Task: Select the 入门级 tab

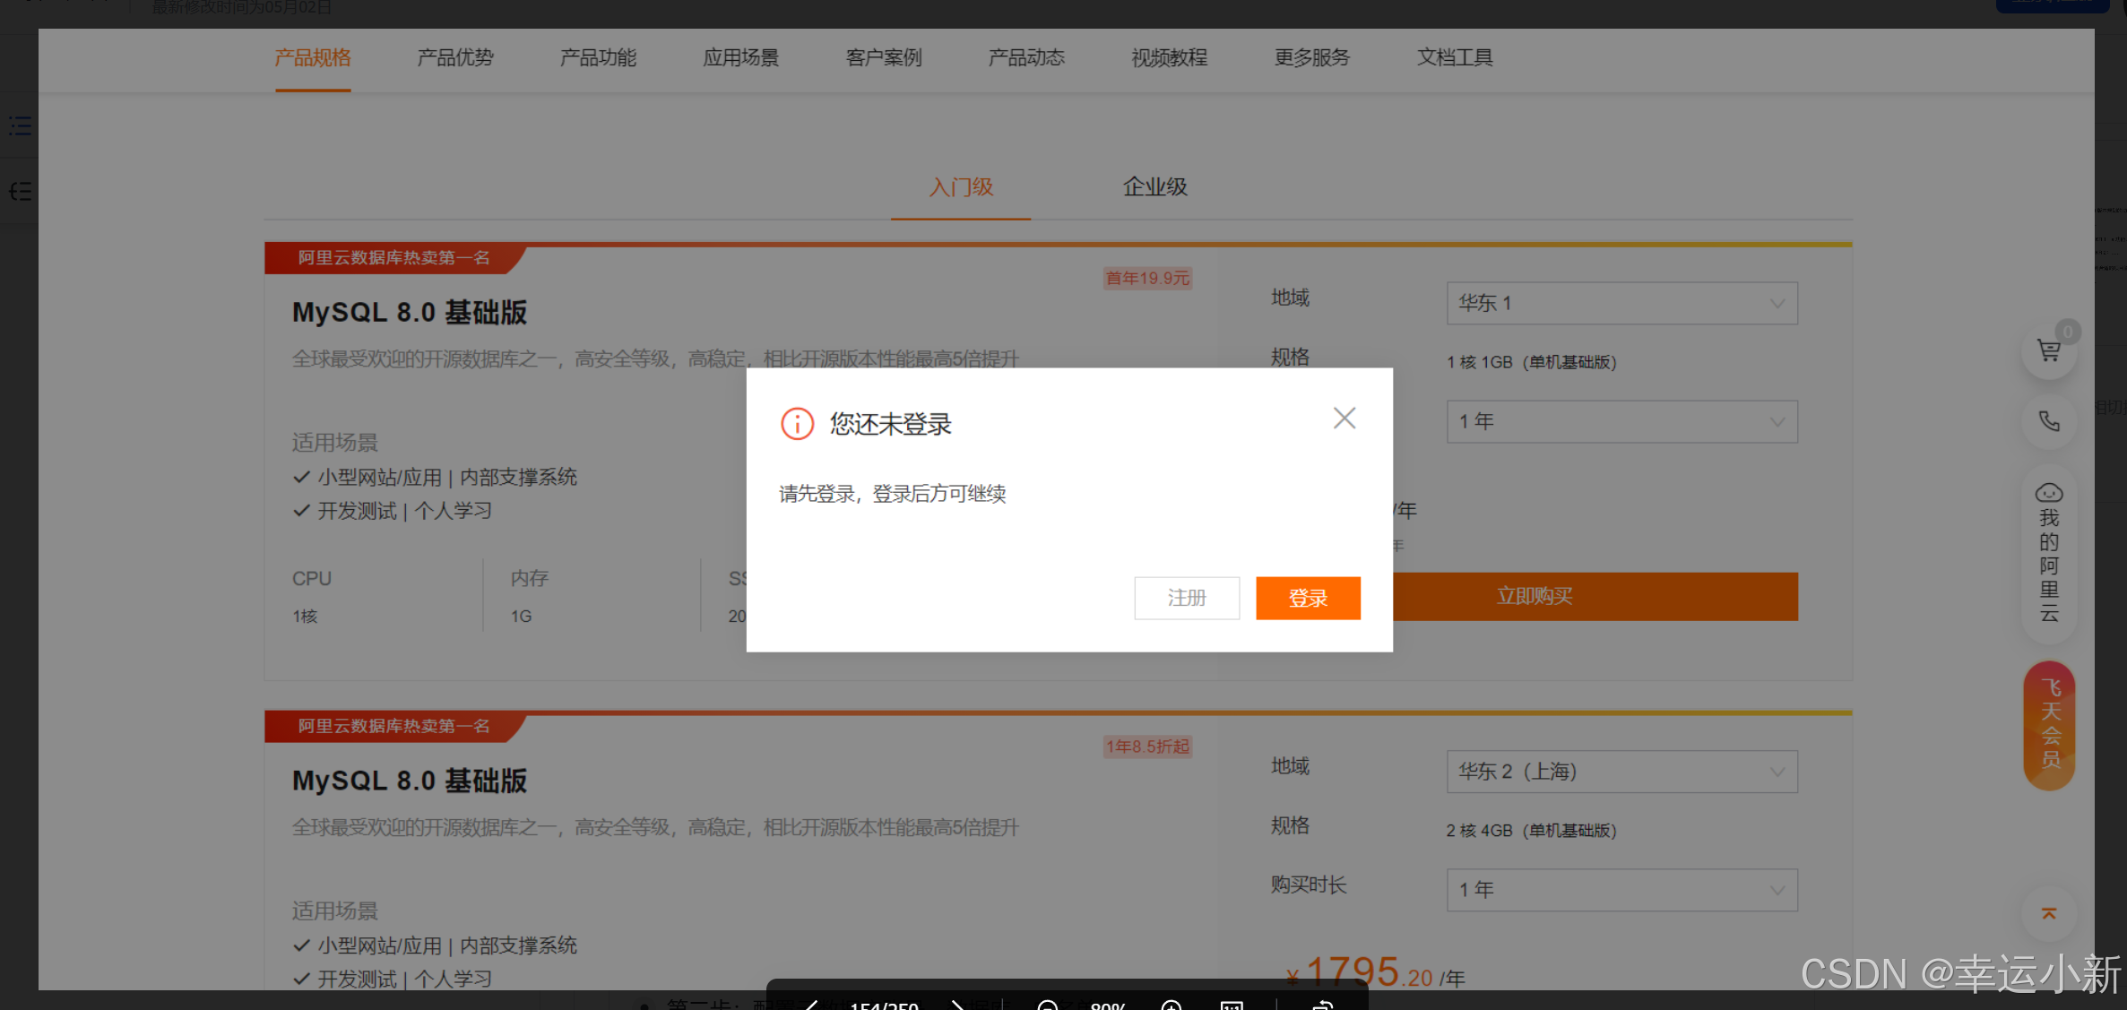Action: tap(961, 187)
